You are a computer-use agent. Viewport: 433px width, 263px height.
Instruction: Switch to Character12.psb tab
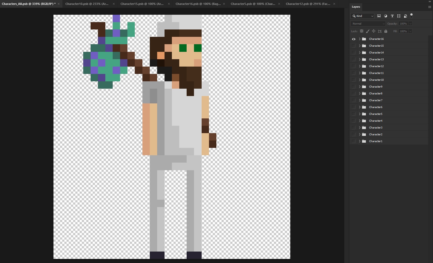[308, 4]
